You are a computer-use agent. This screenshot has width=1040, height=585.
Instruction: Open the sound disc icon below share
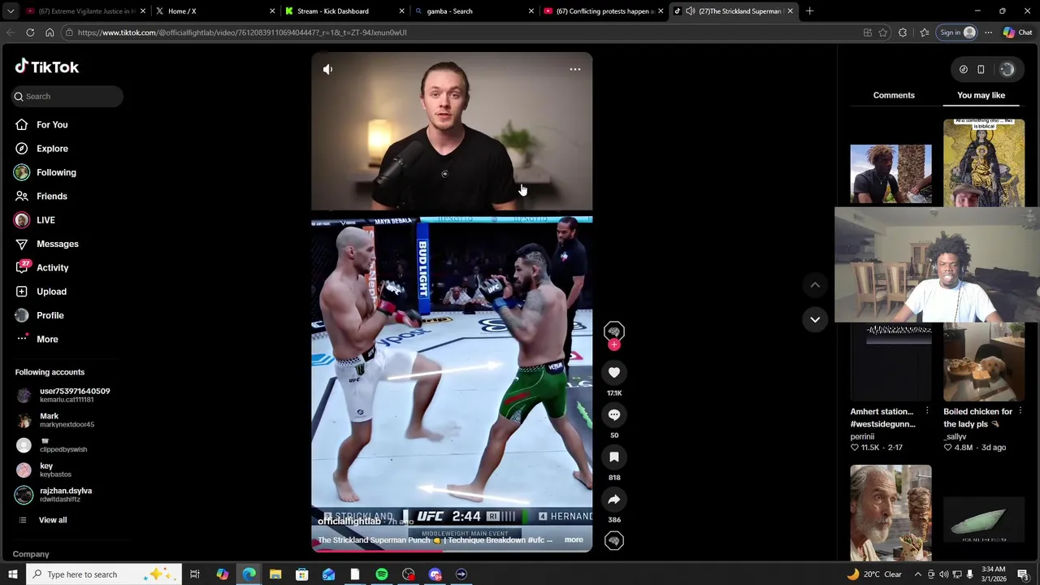pyautogui.click(x=614, y=540)
